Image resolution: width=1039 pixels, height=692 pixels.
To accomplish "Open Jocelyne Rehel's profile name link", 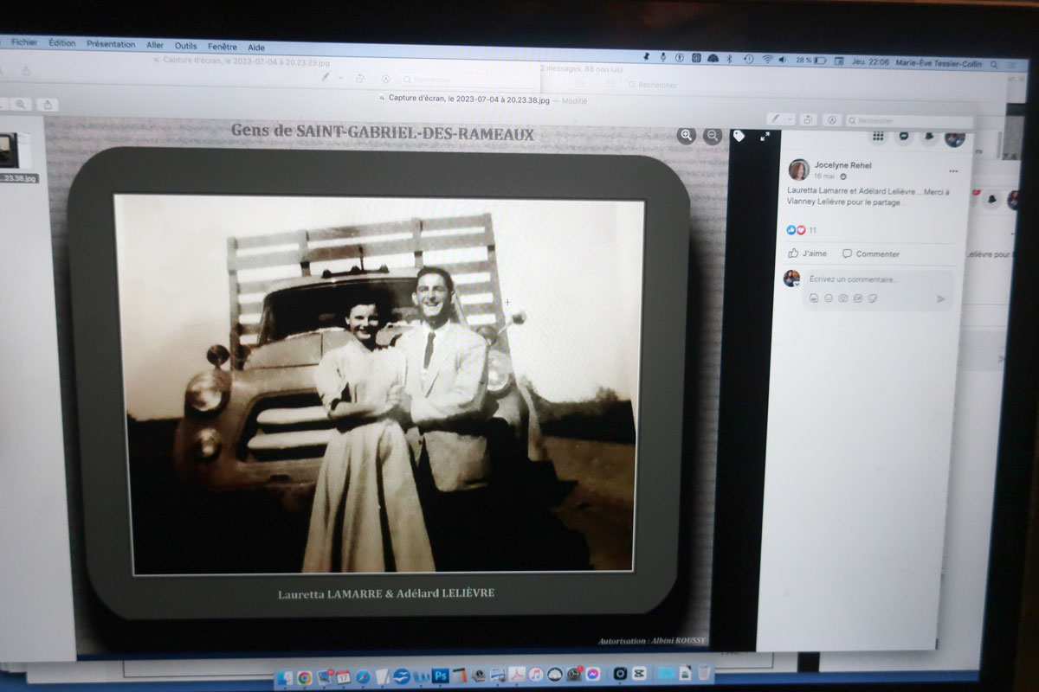I will click(x=842, y=164).
